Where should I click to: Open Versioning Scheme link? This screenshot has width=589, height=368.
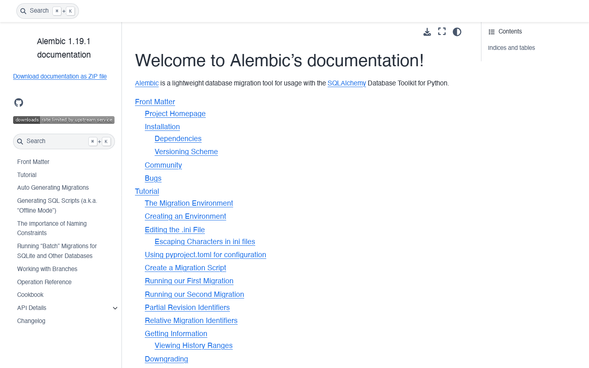[x=186, y=152]
